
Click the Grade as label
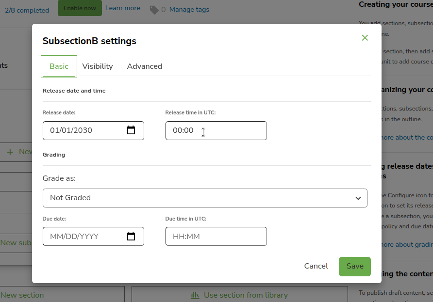pyautogui.click(x=59, y=178)
